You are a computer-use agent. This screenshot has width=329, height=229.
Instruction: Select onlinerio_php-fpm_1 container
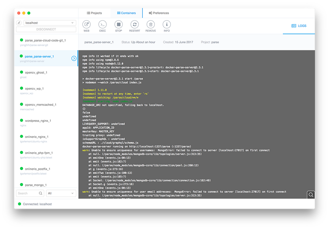point(46,155)
